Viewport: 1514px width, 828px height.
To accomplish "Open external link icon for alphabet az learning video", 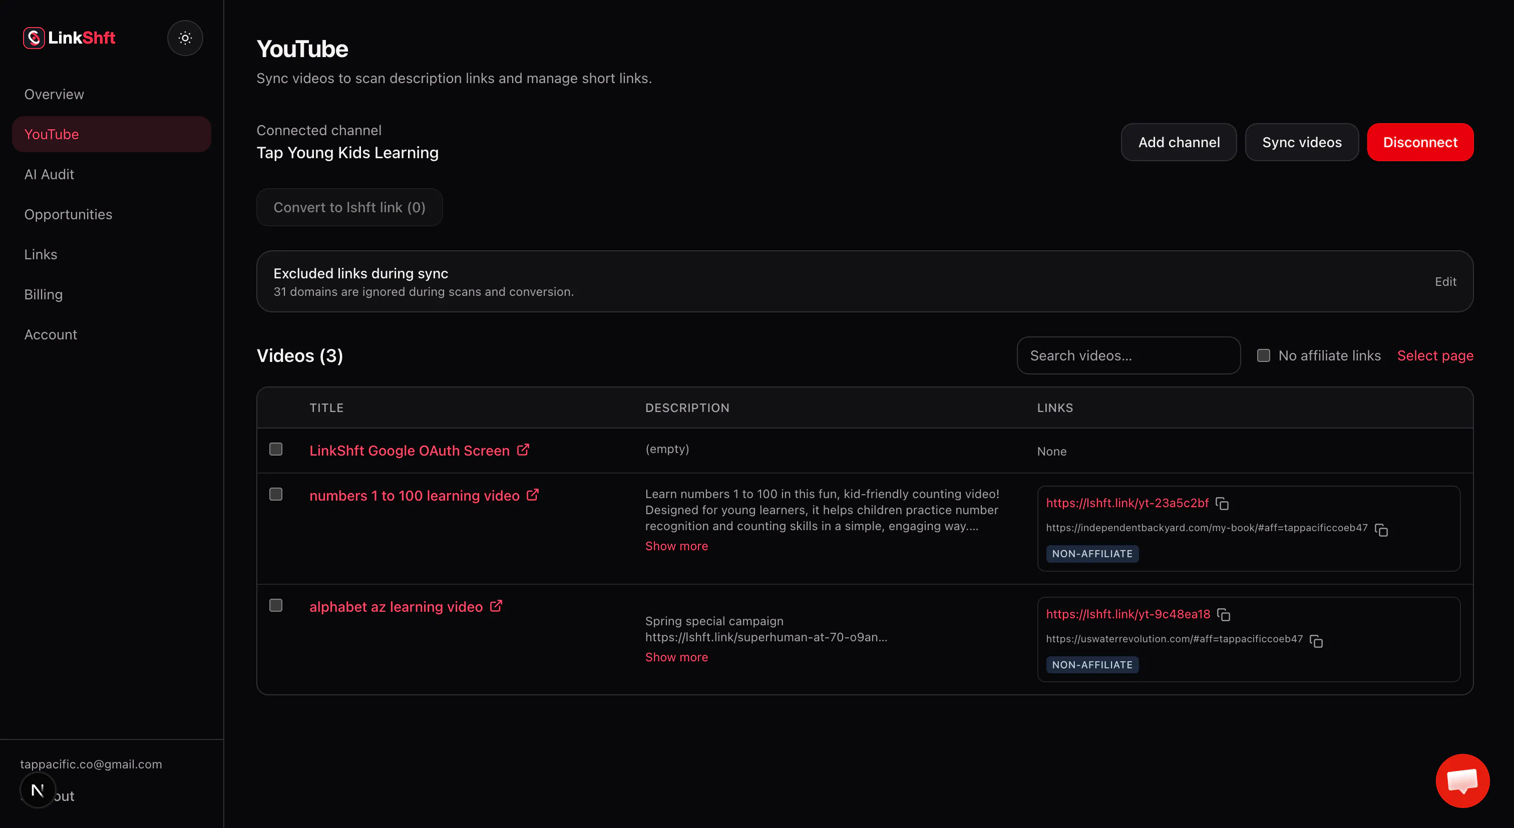I will [x=496, y=606].
